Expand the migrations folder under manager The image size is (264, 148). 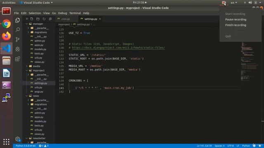[x=28, y=32]
